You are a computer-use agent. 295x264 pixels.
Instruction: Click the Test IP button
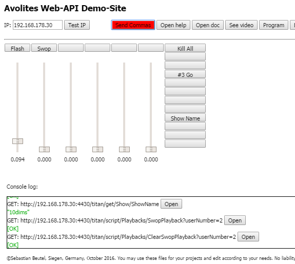pyautogui.click(x=77, y=25)
